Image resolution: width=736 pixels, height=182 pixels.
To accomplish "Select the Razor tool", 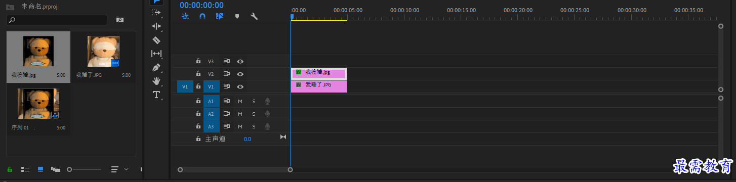I will [x=156, y=40].
